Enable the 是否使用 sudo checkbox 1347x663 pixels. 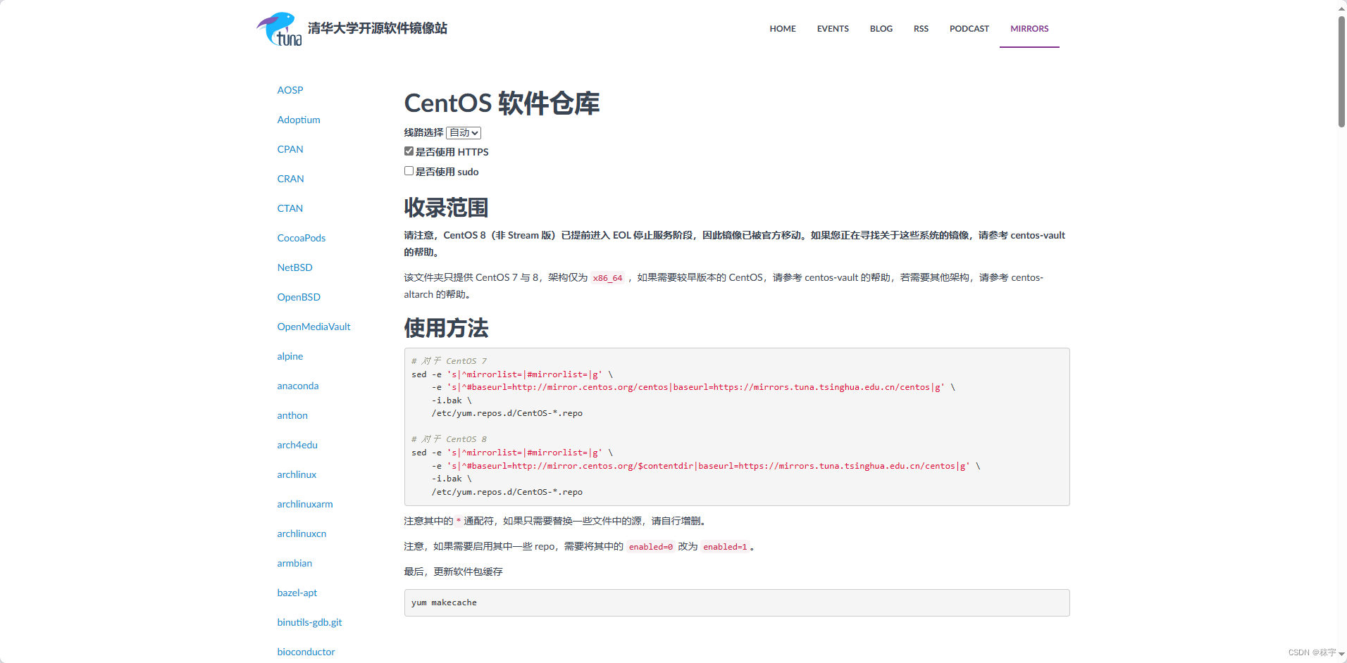409,170
